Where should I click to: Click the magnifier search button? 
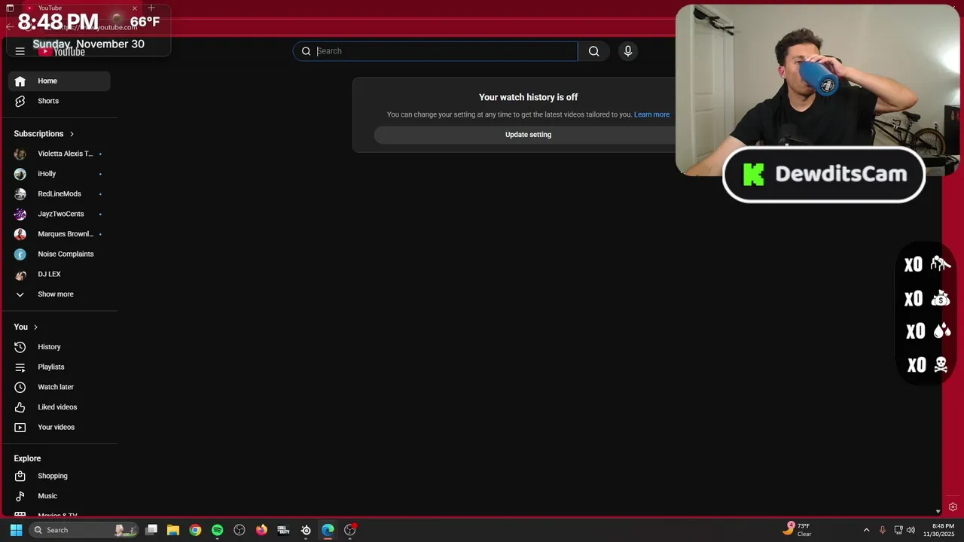point(594,51)
